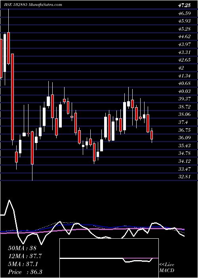Click the 33.47 price axis label

[x=185, y=169]
